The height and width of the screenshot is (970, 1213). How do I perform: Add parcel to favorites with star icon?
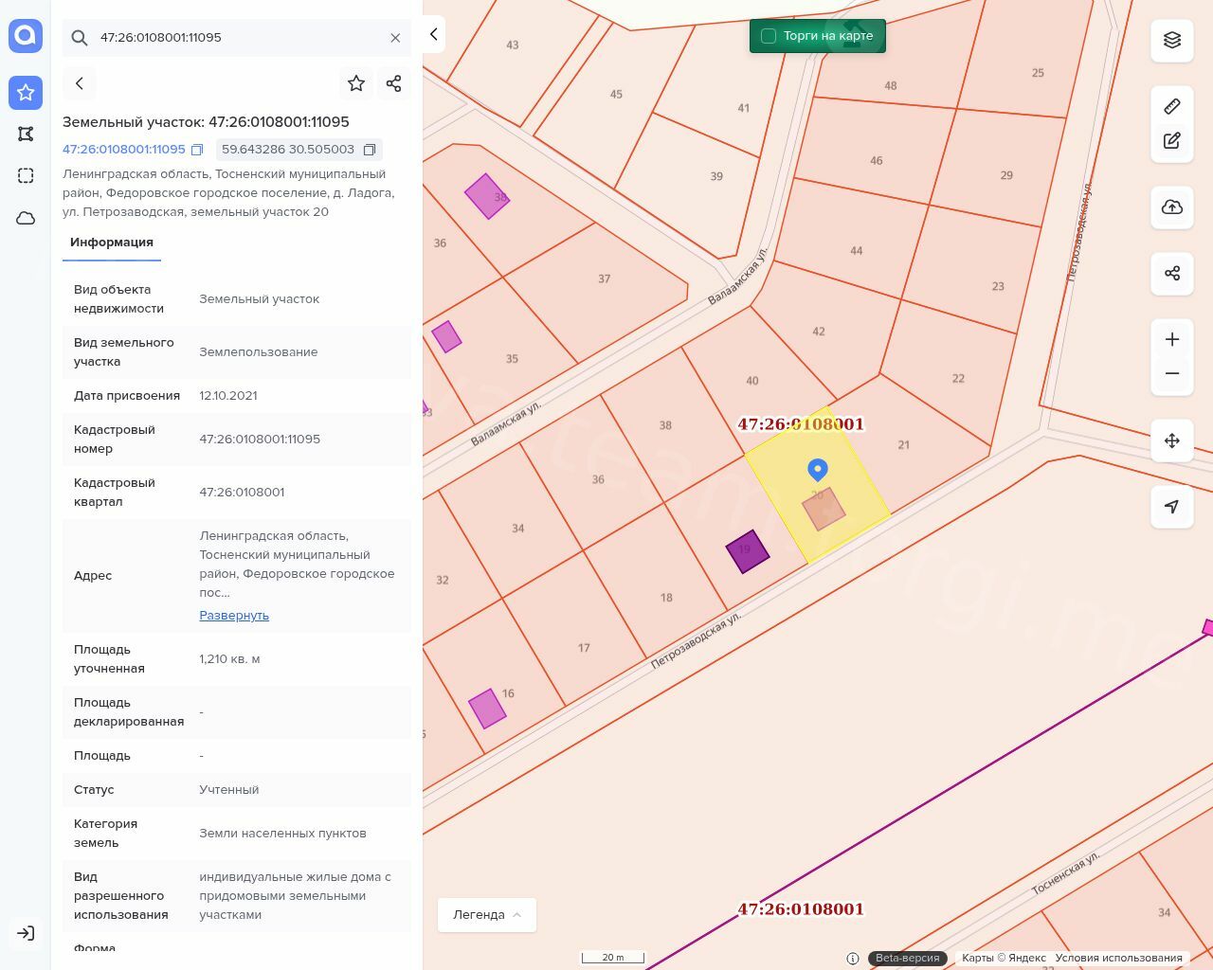356,83
